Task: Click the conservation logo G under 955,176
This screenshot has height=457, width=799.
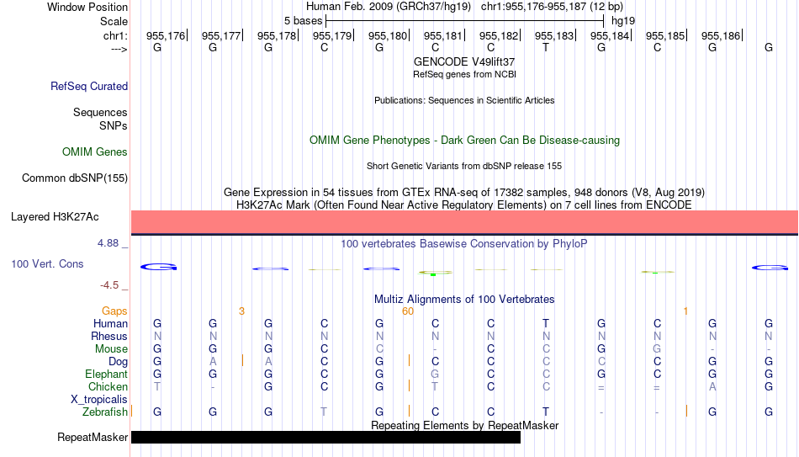Action: pyautogui.click(x=158, y=267)
